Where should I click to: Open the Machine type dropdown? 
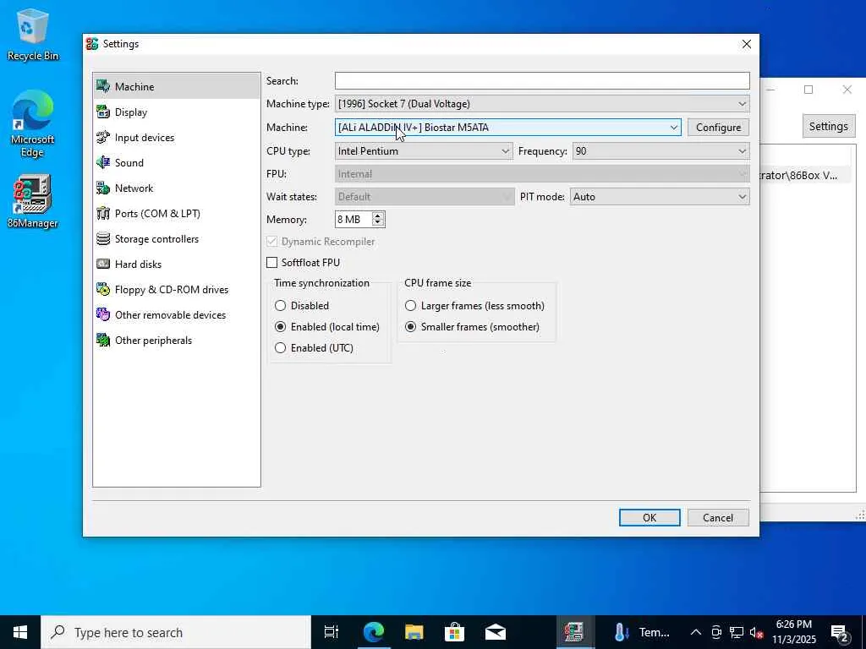pyautogui.click(x=542, y=104)
